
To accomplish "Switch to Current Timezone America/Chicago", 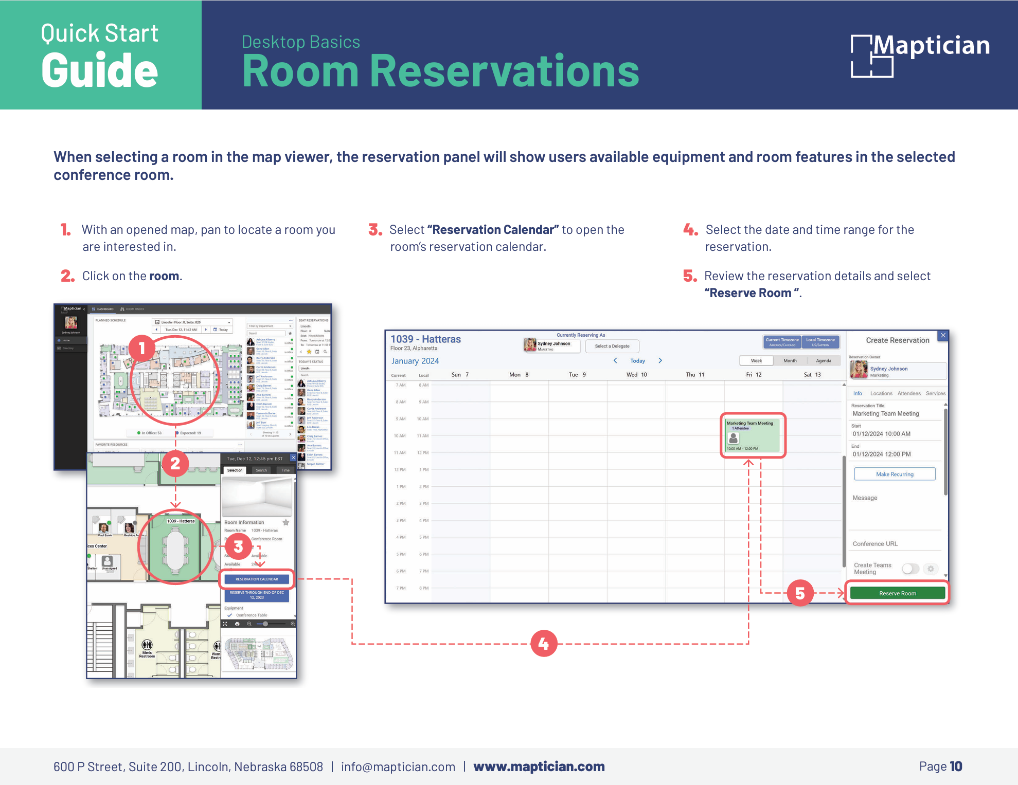I will pos(782,342).
